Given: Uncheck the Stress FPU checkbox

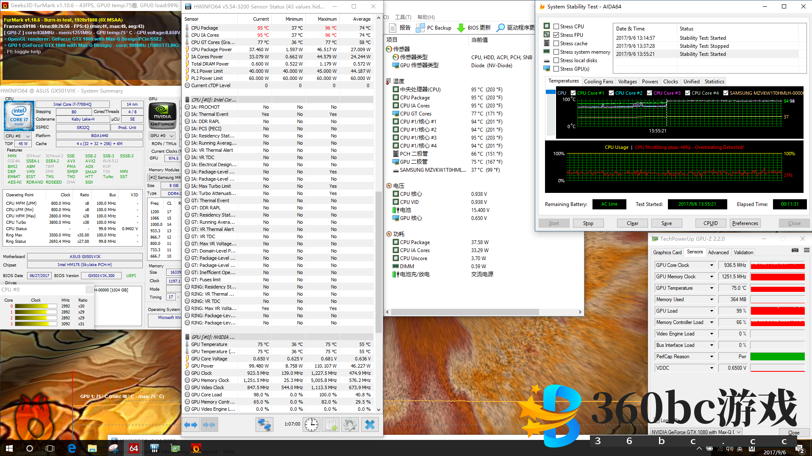Looking at the screenshot, I should [556, 35].
